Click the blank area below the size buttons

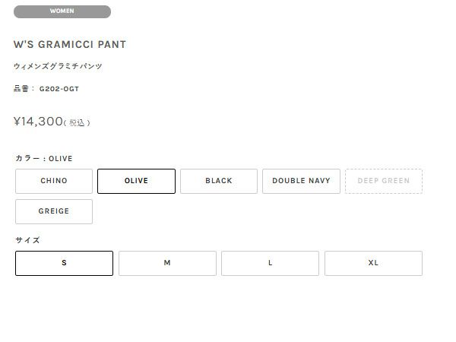click(228, 312)
